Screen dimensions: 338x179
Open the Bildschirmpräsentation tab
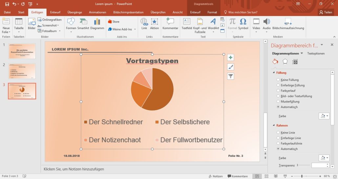pos(128,12)
